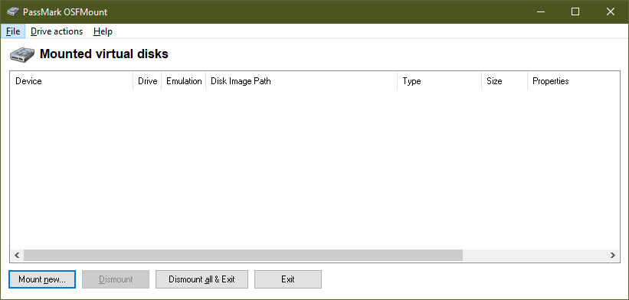Click the OSFMount title bar app icon
This screenshot has width=629, height=300.
(13, 11)
